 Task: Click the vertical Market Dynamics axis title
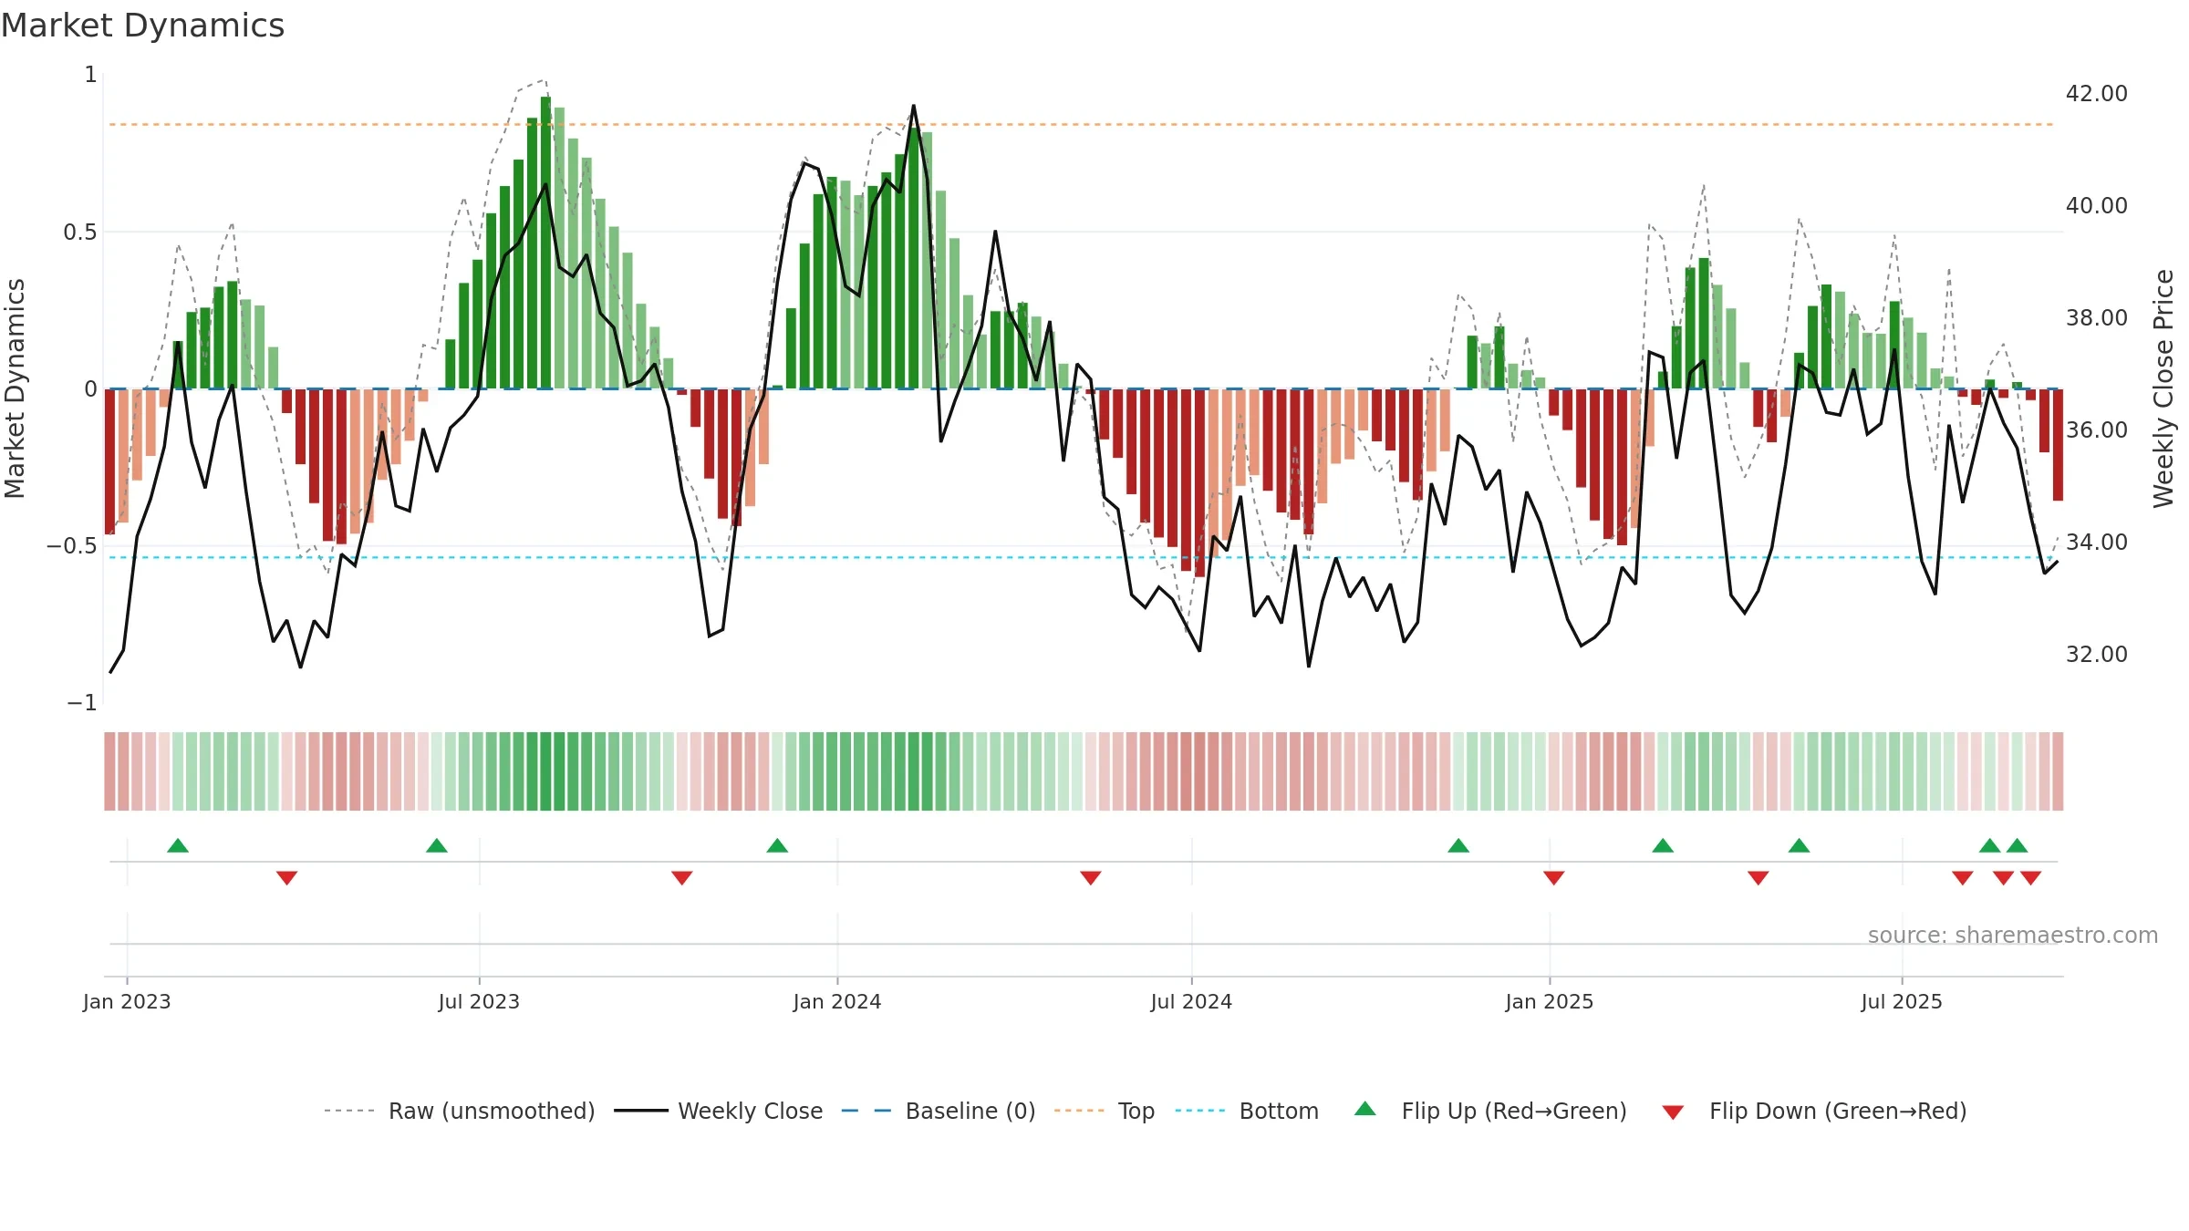[x=15, y=388]
